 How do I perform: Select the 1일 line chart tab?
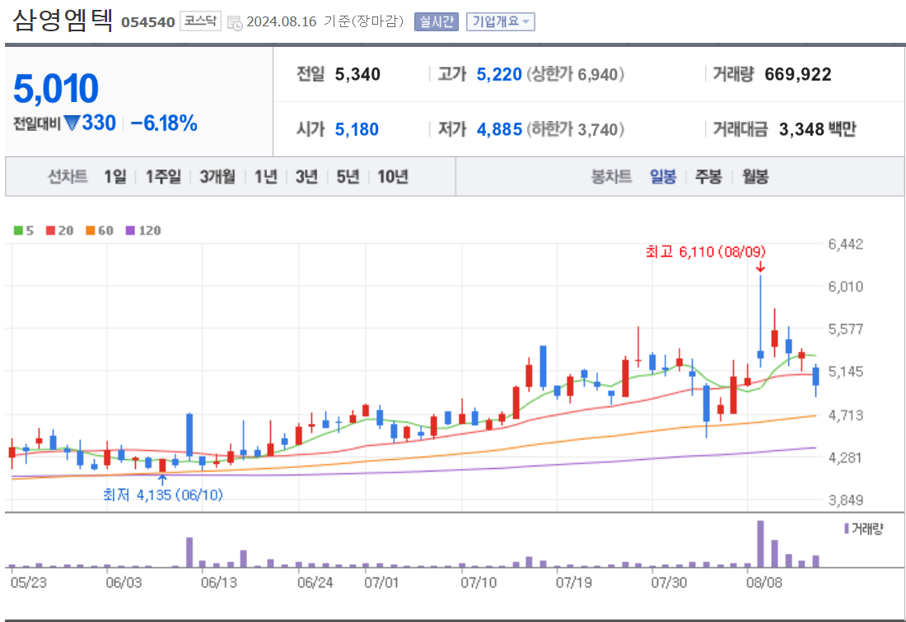pyautogui.click(x=115, y=177)
